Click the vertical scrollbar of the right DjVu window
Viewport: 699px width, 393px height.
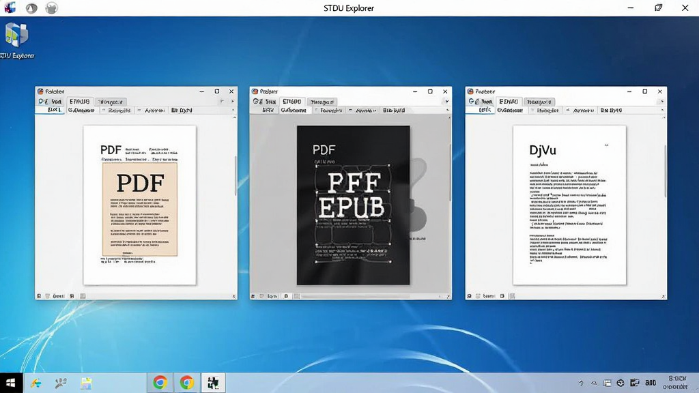pyautogui.click(x=665, y=171)
